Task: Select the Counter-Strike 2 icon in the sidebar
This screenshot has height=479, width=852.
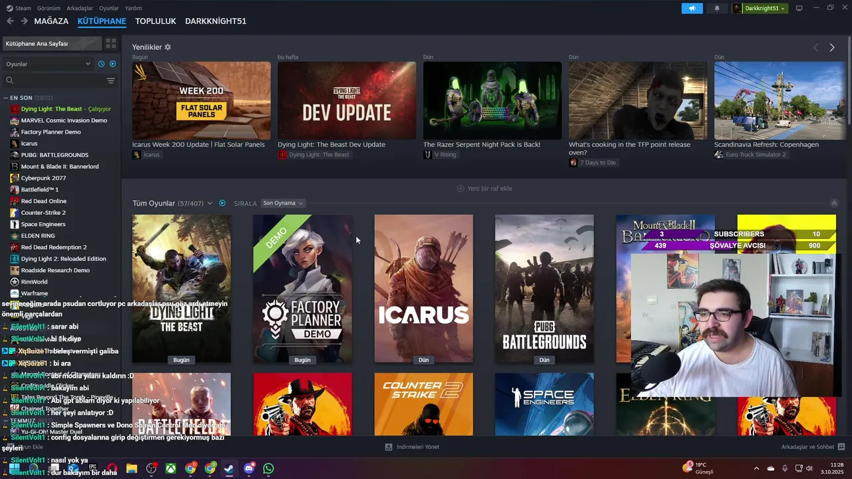Action: click(15, 213)
